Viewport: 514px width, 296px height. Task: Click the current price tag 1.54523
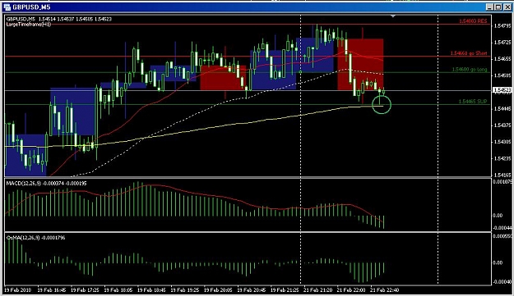click(502, 89)
